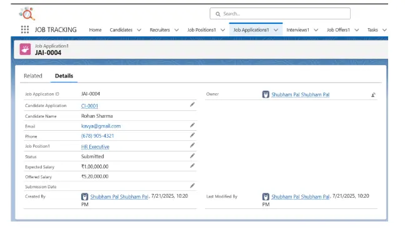Open the Interviews1 tab

click(297, 30)
